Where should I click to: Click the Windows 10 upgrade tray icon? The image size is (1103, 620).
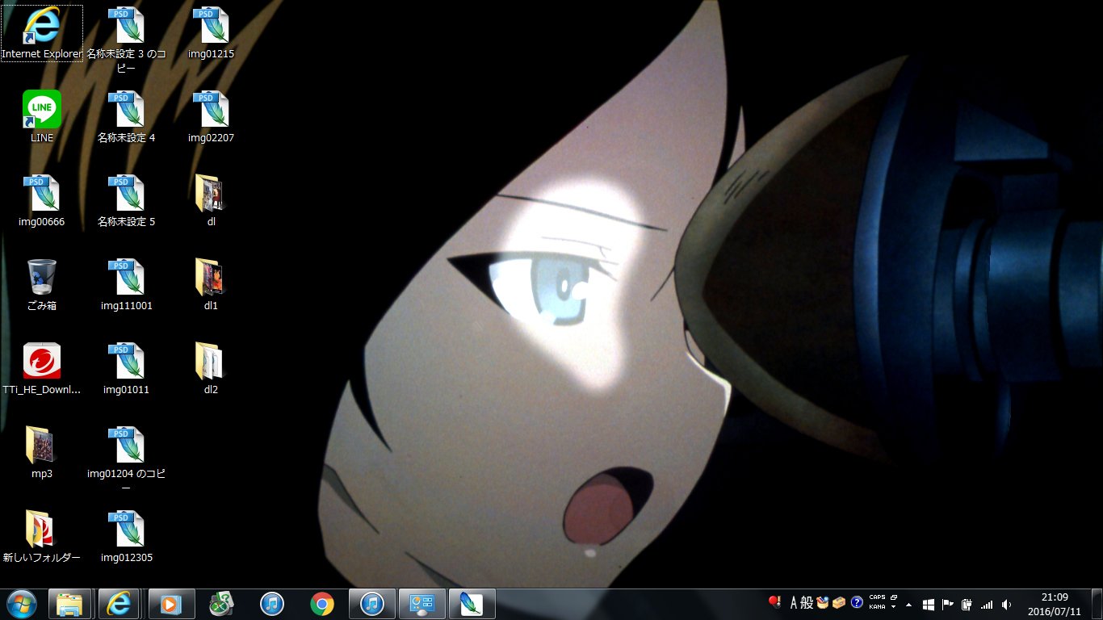929,604
